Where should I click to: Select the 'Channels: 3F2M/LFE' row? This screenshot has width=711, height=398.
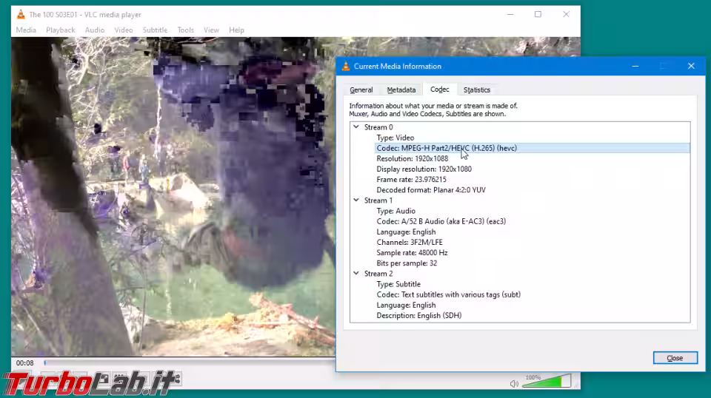coord(410,242)
